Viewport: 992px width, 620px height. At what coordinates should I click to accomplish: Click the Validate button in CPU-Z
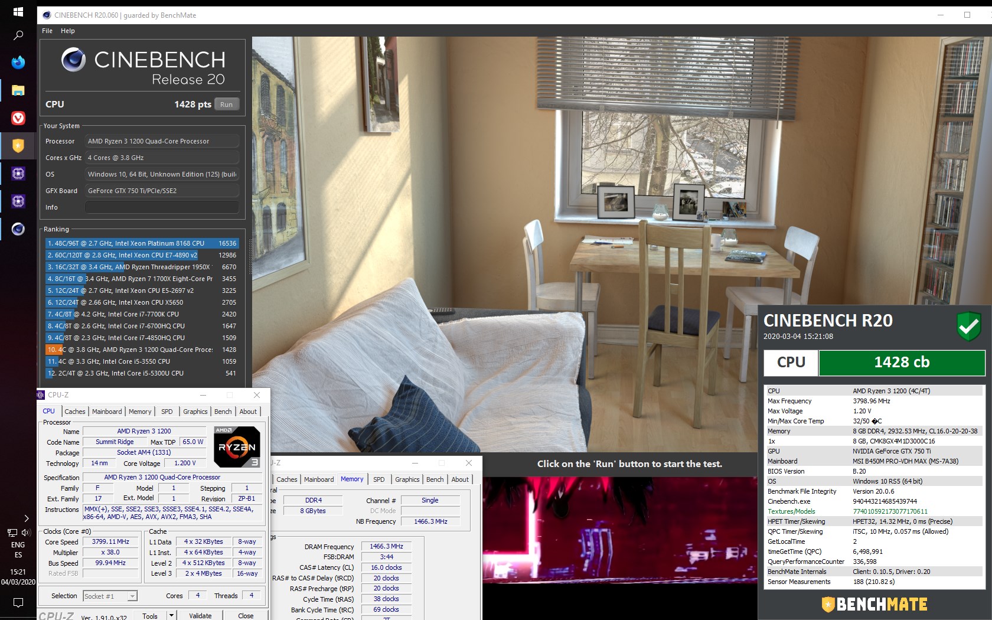pos(200,616)
